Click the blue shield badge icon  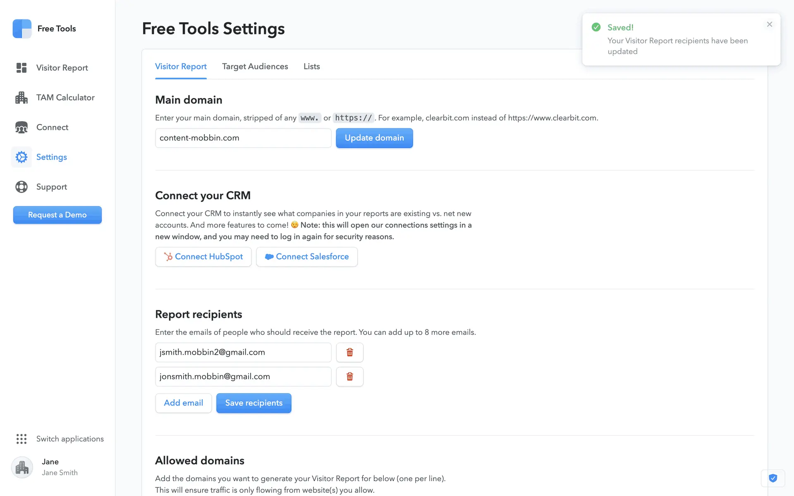(772, 478)
